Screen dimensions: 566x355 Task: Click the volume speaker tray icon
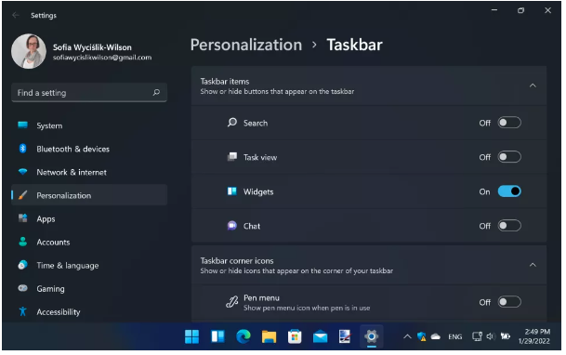pyautogui.click(x=491, y=337)
